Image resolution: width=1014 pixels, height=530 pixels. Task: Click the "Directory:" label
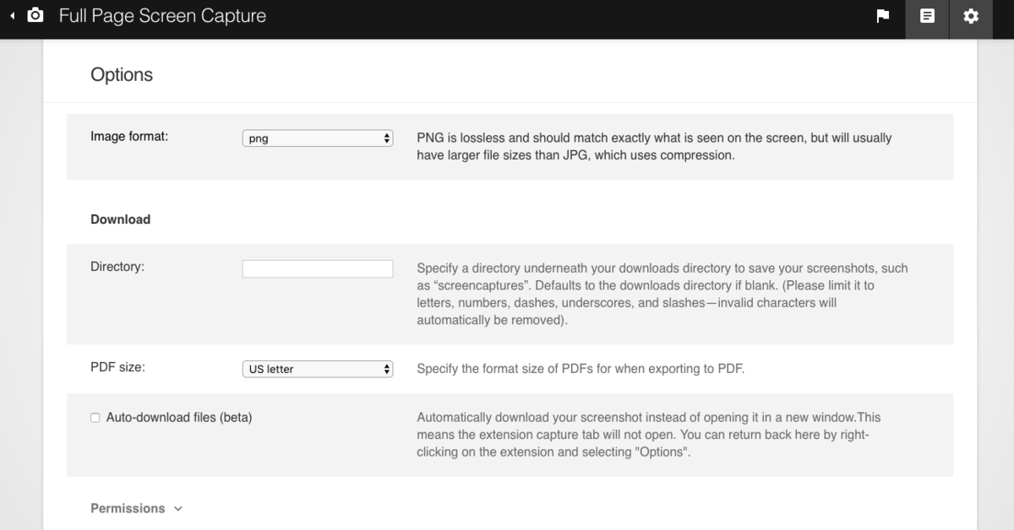click(117, 267)
